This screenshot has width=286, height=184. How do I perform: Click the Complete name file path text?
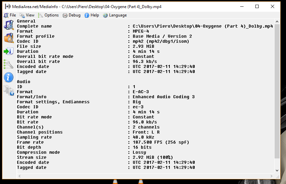[203, 26]
